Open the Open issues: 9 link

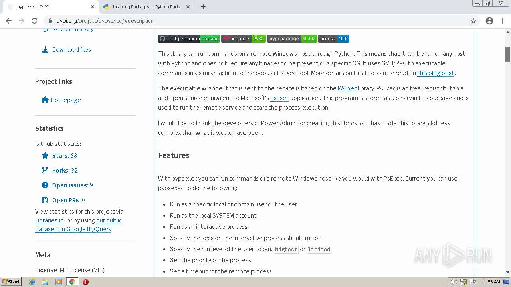click(x=73, y=185)
